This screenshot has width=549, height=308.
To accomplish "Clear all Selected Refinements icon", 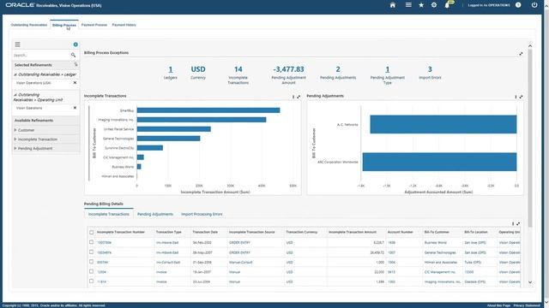I will click(x=75, y=64).
